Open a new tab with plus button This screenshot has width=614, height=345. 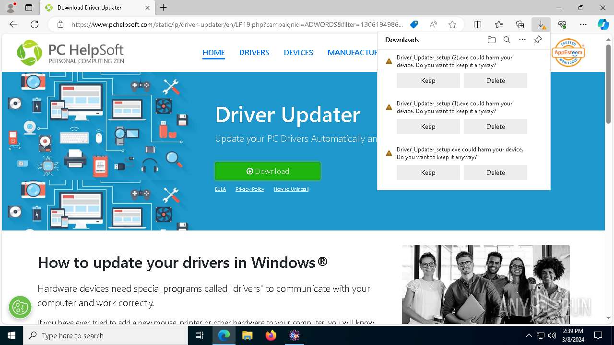click(x=164, y=8)
